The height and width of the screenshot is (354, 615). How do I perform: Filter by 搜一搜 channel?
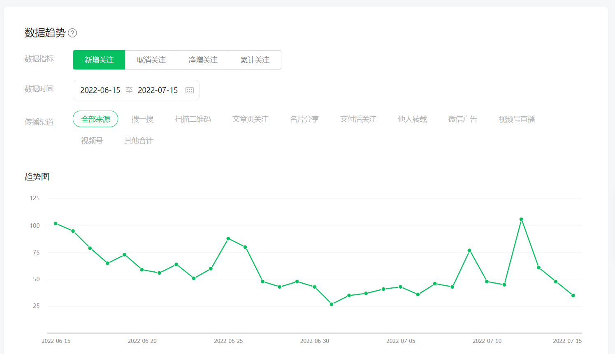pyautogui.click(x=142, y=119)
